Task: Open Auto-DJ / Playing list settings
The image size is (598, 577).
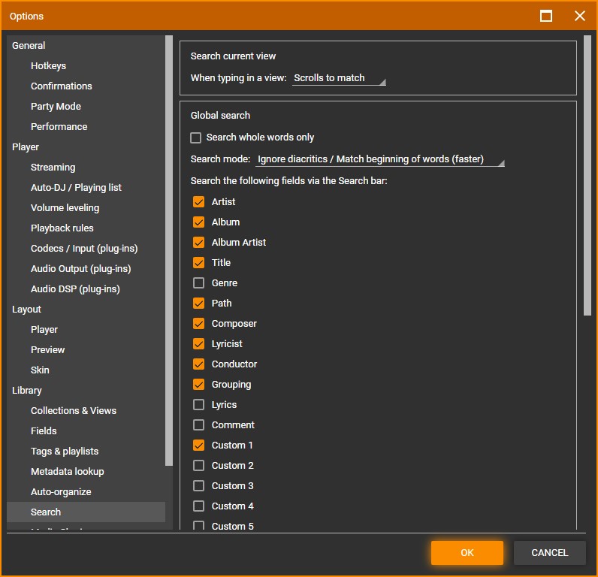Action: click(x=76, y=187)
